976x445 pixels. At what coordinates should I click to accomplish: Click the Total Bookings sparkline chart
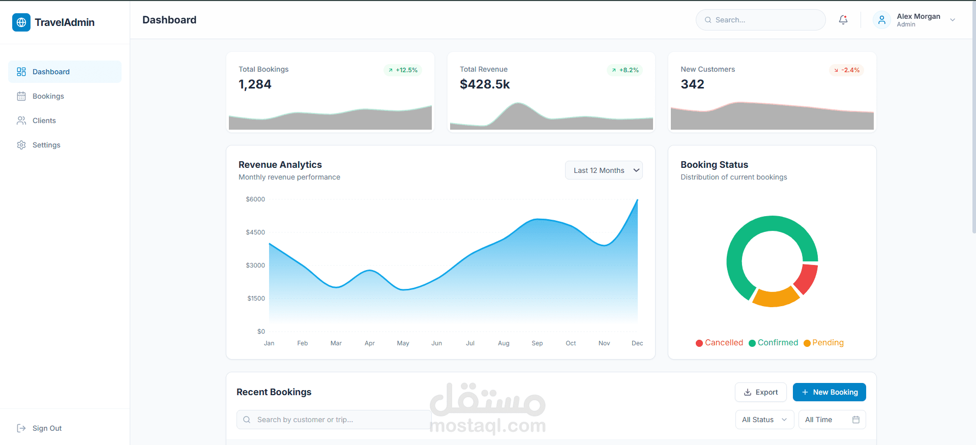pyautogui.click(x=330, y=118)
